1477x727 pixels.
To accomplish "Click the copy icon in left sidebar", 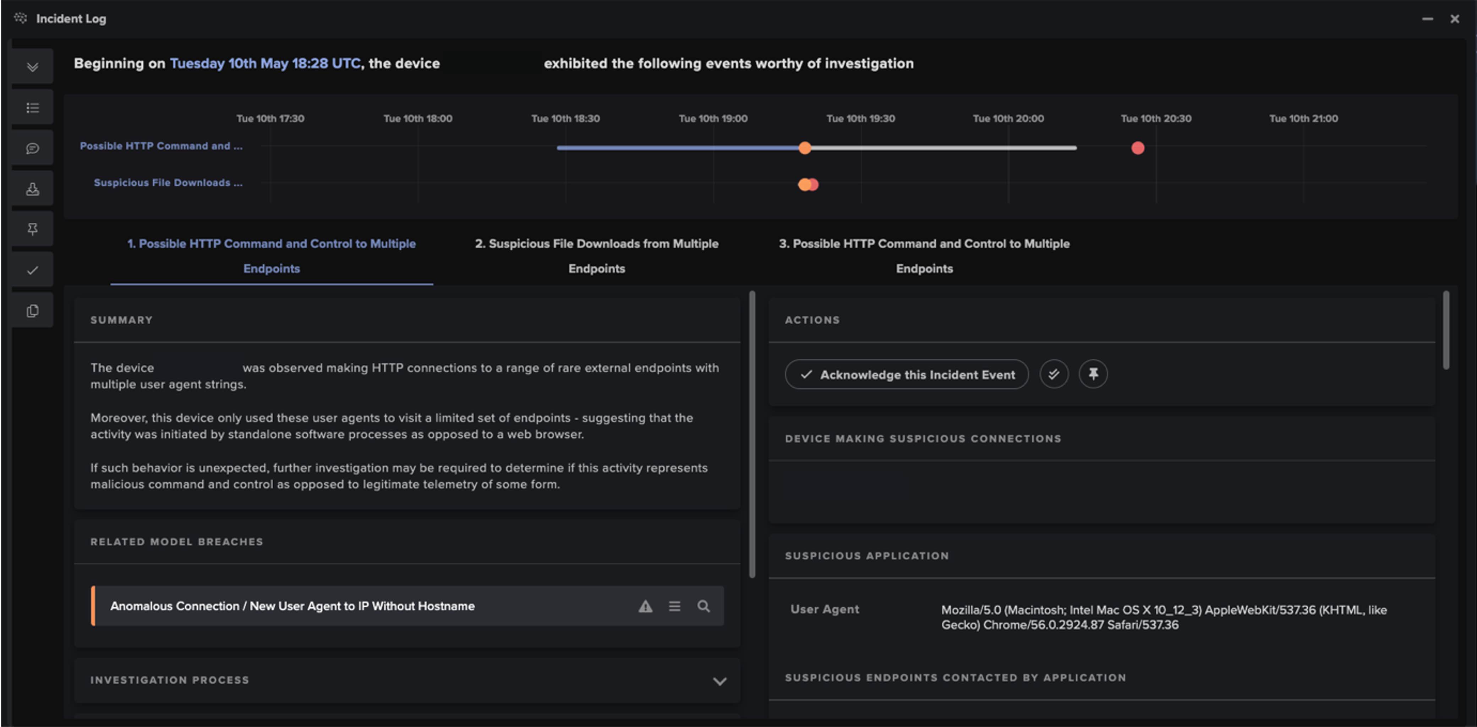I will pos(33,311).
